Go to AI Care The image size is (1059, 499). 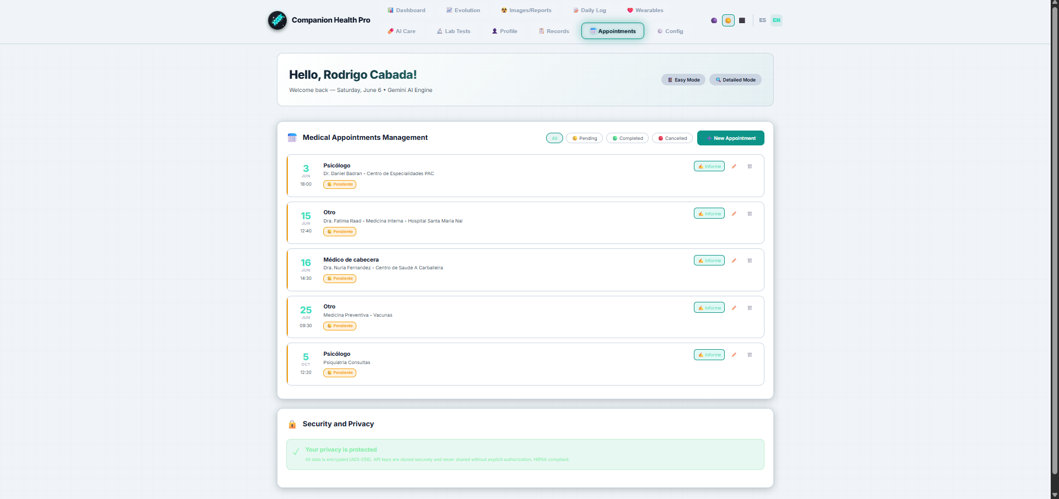(x=402, y=31)
